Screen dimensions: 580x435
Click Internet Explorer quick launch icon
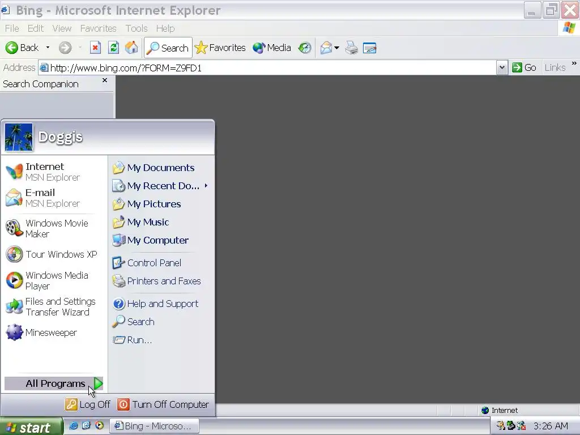tap(73, 426)
